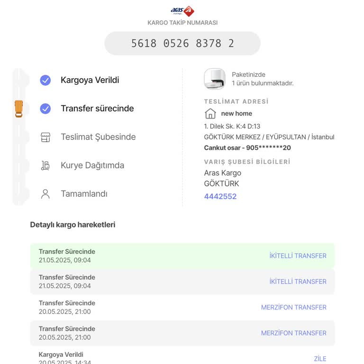Screen dimensions: 364x364
Task: Click the orange delivery truck icon
Action: pos(19,109)
